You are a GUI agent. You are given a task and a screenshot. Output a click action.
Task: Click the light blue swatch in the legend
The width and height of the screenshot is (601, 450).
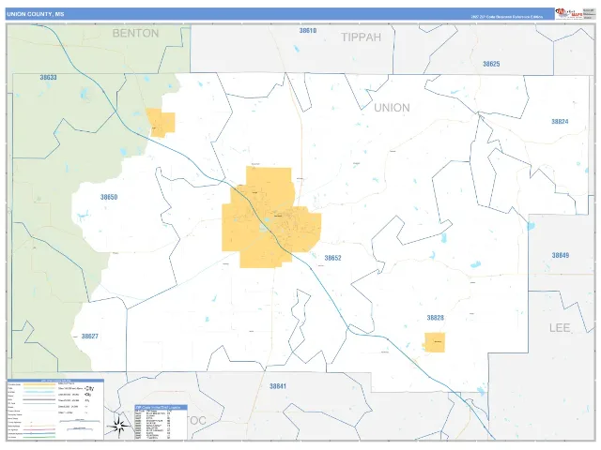[x=39, y=392]
